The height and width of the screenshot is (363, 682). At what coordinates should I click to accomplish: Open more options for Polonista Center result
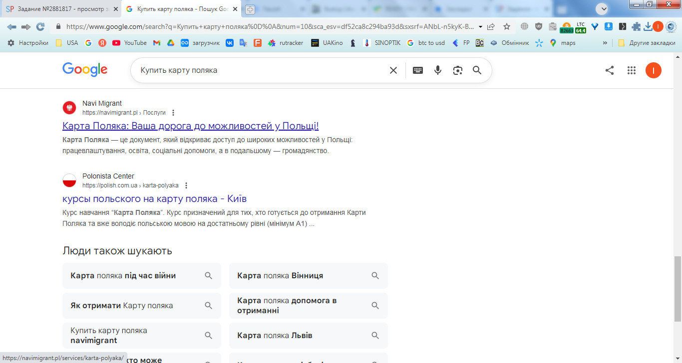point(186,185)
